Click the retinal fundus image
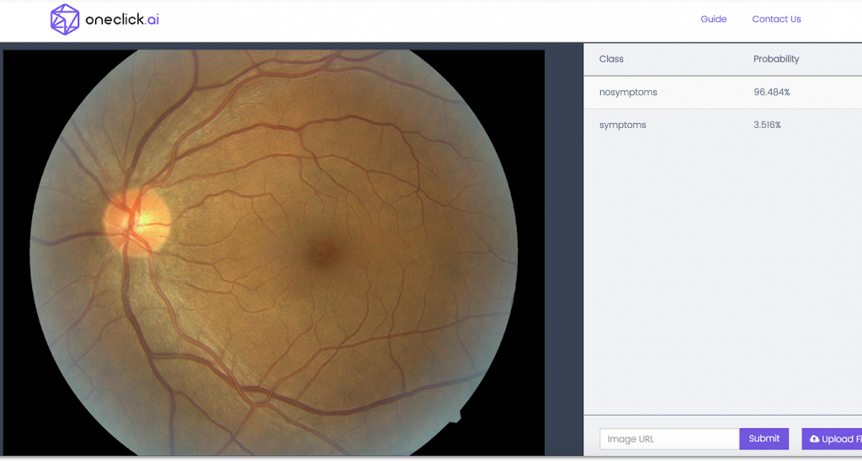 [x=274, y=252]
